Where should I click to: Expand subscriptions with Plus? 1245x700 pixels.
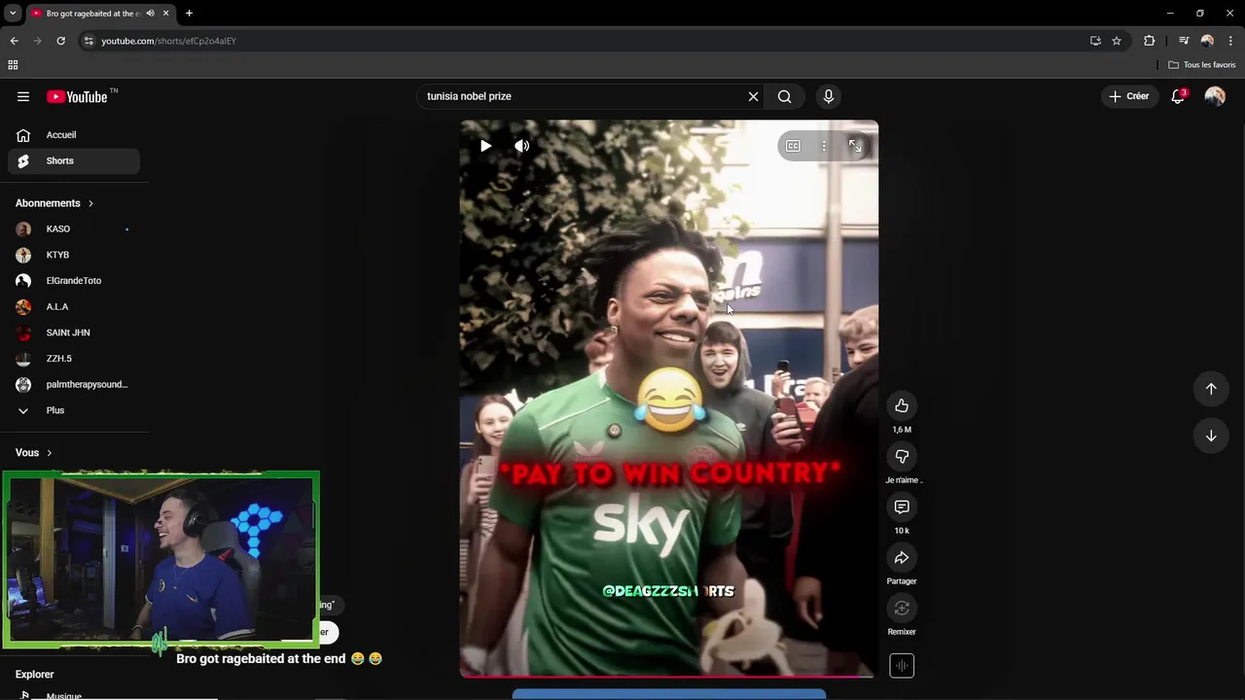coord(74,410)
